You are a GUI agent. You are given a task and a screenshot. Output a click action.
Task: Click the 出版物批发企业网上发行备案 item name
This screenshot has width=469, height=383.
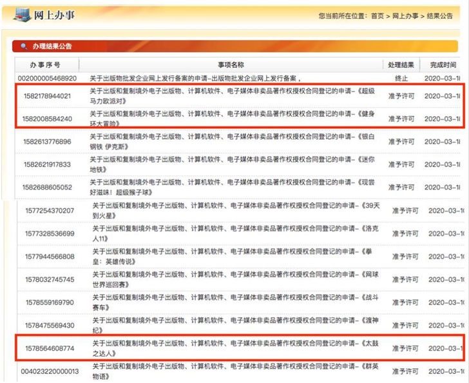click(196, 79)
